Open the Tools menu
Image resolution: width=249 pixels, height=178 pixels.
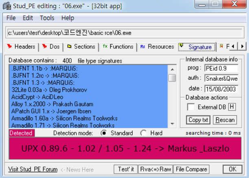47,18
